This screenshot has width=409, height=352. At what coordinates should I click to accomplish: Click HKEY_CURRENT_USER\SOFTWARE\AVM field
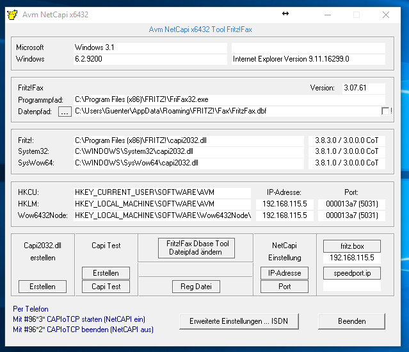(x=162, y=192)
